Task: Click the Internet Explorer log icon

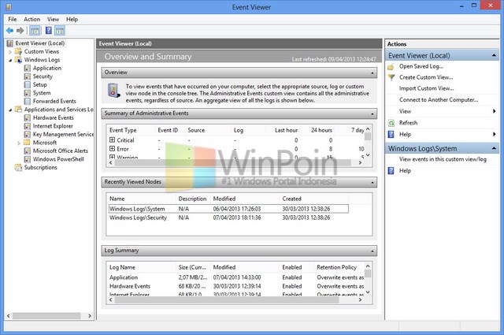Action: (28, 126)
